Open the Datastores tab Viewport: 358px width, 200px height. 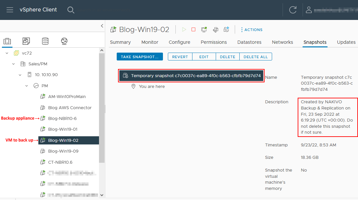[x=249, y=42]
